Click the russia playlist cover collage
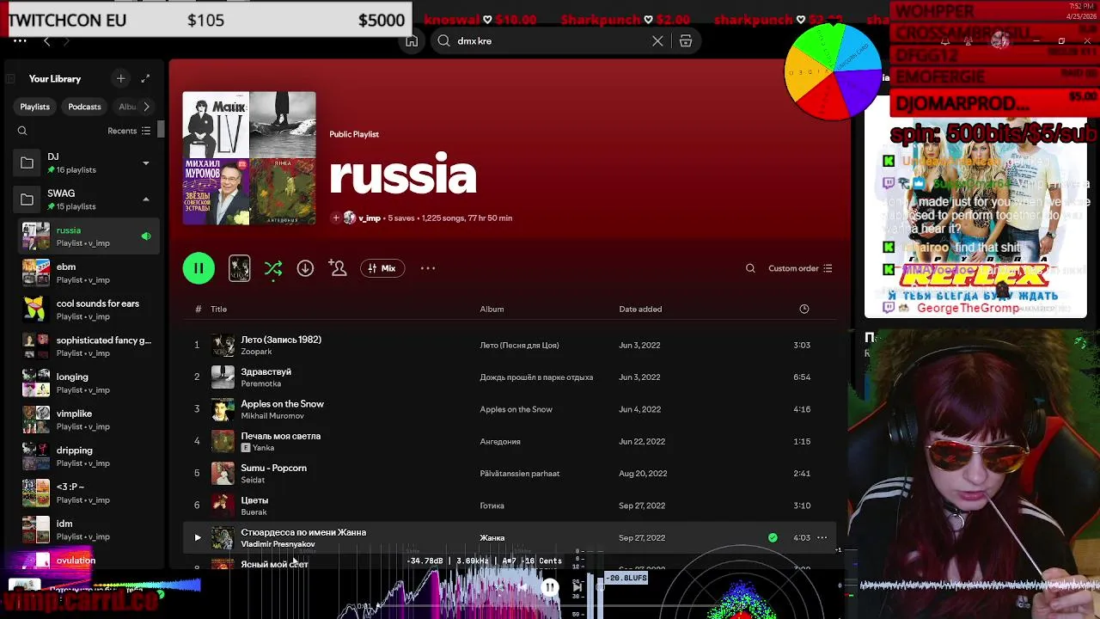This screenshot has height=619, width=1100. click(x=249, y=158)
